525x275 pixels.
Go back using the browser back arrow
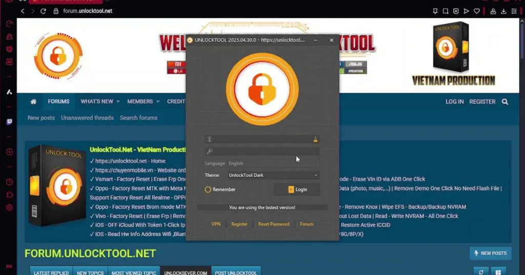[23, 11]
